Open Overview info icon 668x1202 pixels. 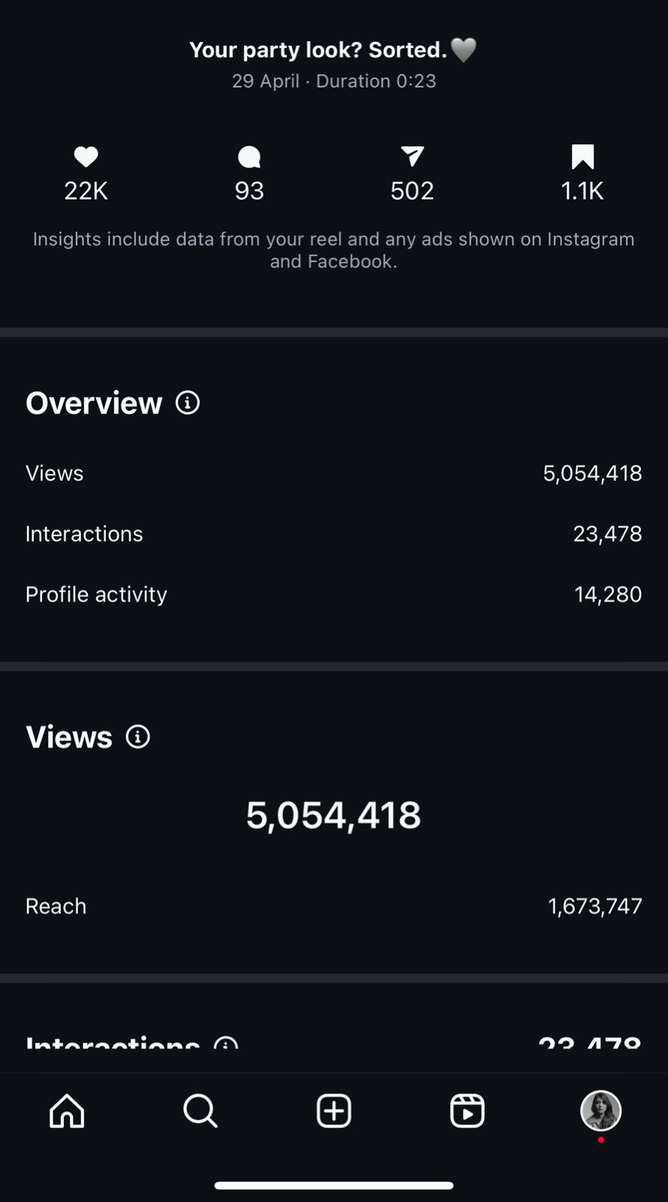click(x=188, y=403)
